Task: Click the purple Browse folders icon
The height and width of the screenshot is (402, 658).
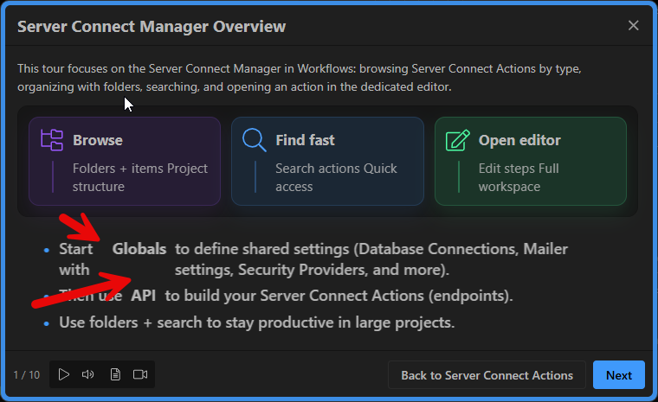Action: pyautogui.click(x=52, y=140)
